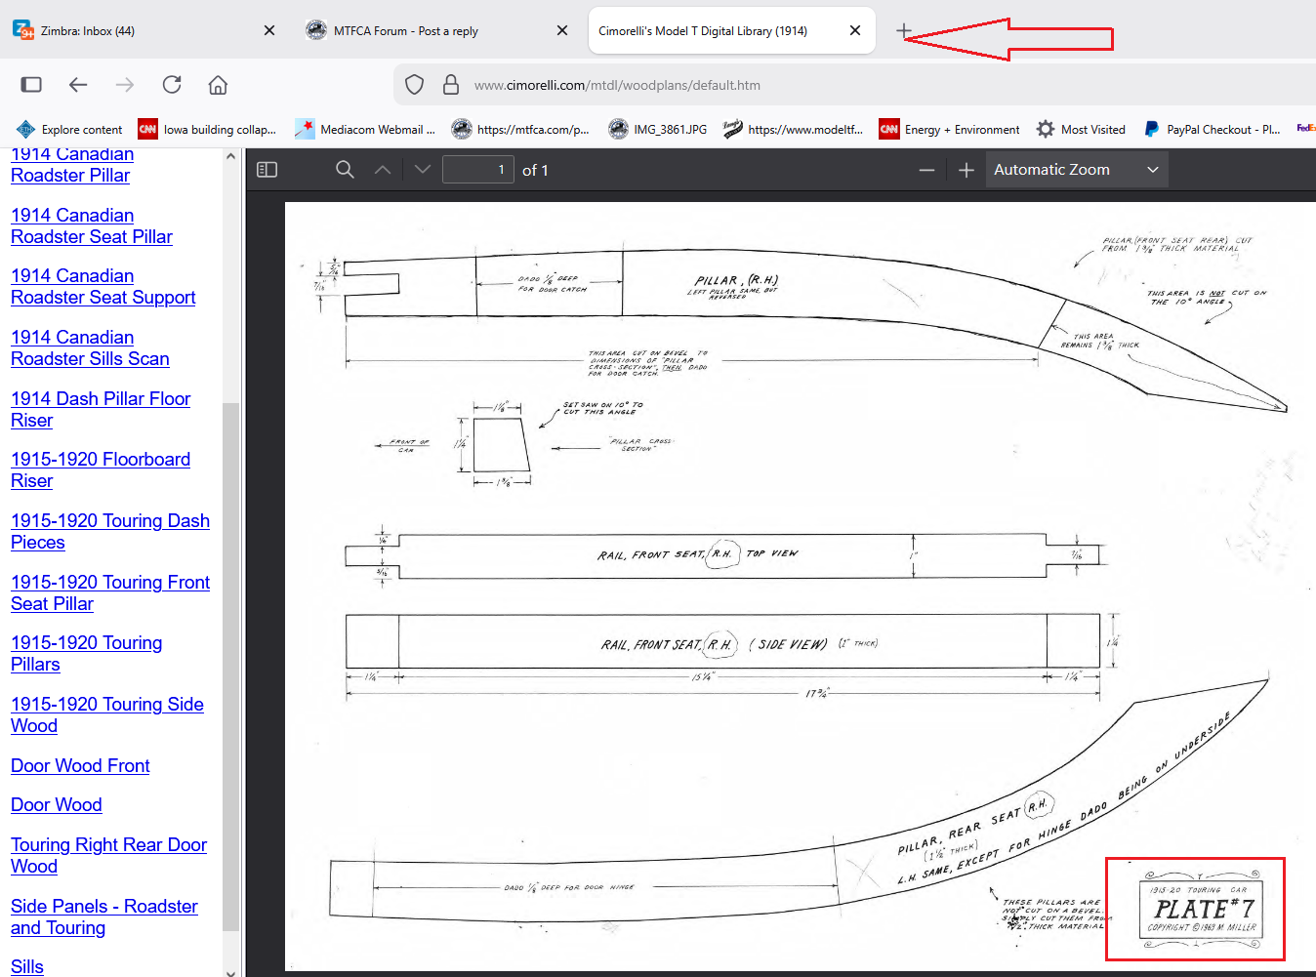The height and width of the screenshot is (977, 1316).
Task: Go to browser home page icon
Action: [218, 85]
